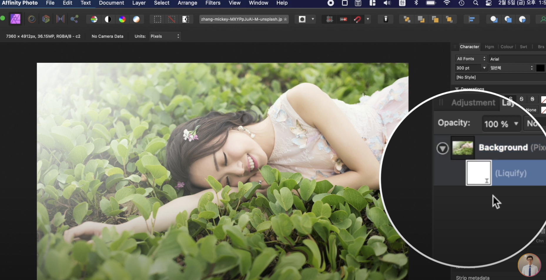Switch to the Photo persona
This screenshot has width=546, height=280.
(16, 19)
